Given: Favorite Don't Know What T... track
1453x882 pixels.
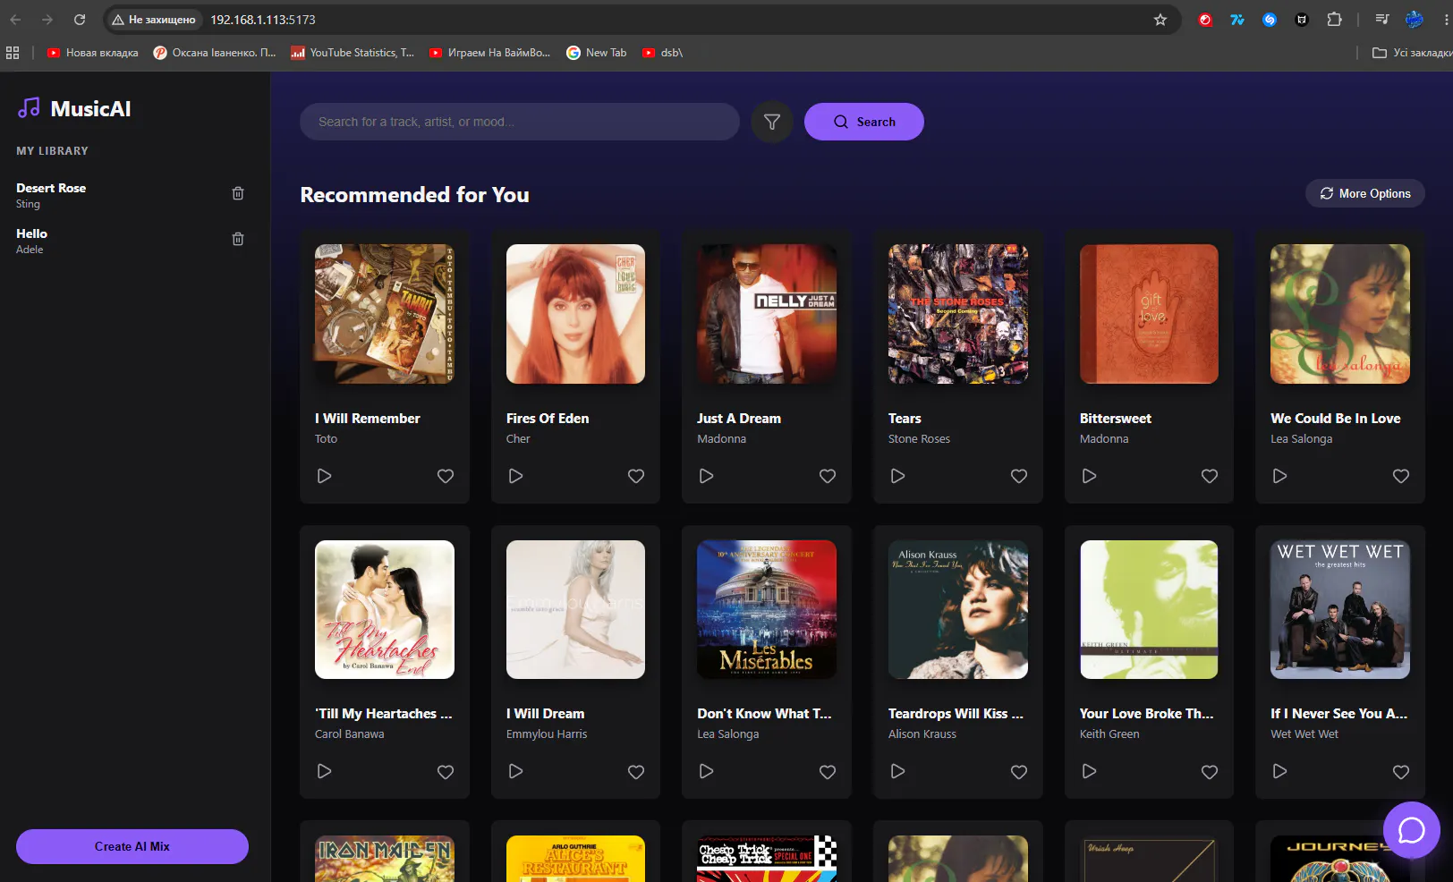Looking at the screenshot, I should point(828,771).
